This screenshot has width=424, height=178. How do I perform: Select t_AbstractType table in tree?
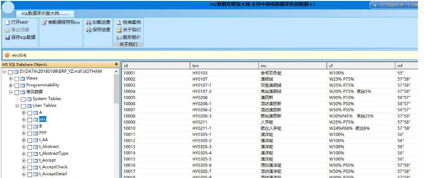[x=54, y=153]
